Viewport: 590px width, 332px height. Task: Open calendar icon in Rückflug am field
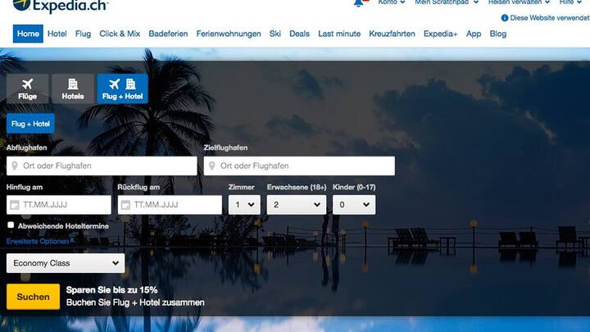pyautogui.click(x=125, y=205)
